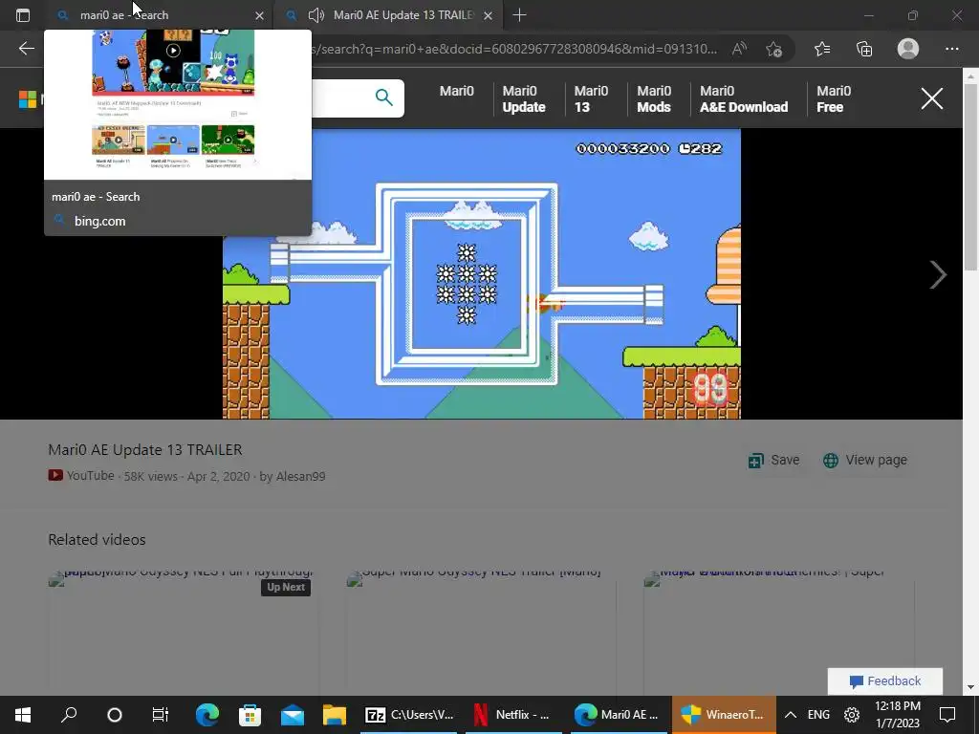Screen dimensions: 979x734
Task: Open the Collections icon
Action: (864, 49)
